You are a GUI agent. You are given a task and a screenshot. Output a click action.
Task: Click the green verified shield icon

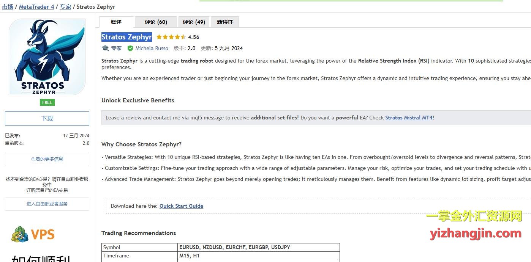pos(130,48)
